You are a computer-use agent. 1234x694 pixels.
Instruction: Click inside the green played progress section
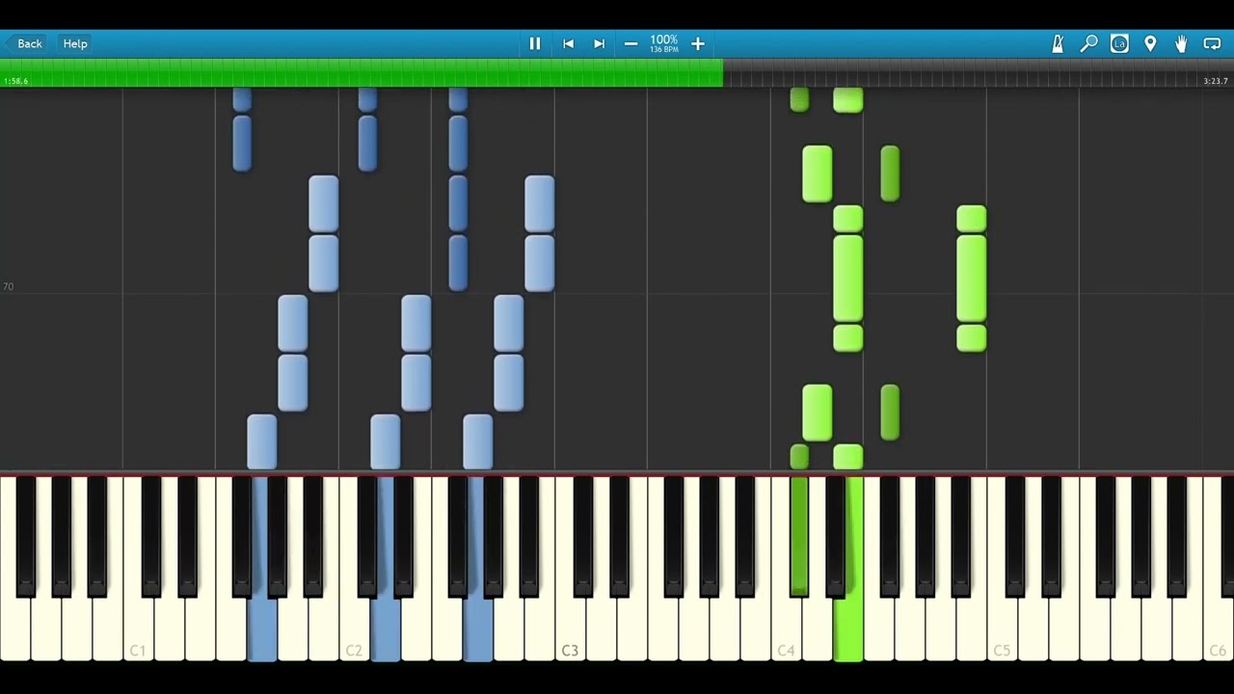pos(362,73)
